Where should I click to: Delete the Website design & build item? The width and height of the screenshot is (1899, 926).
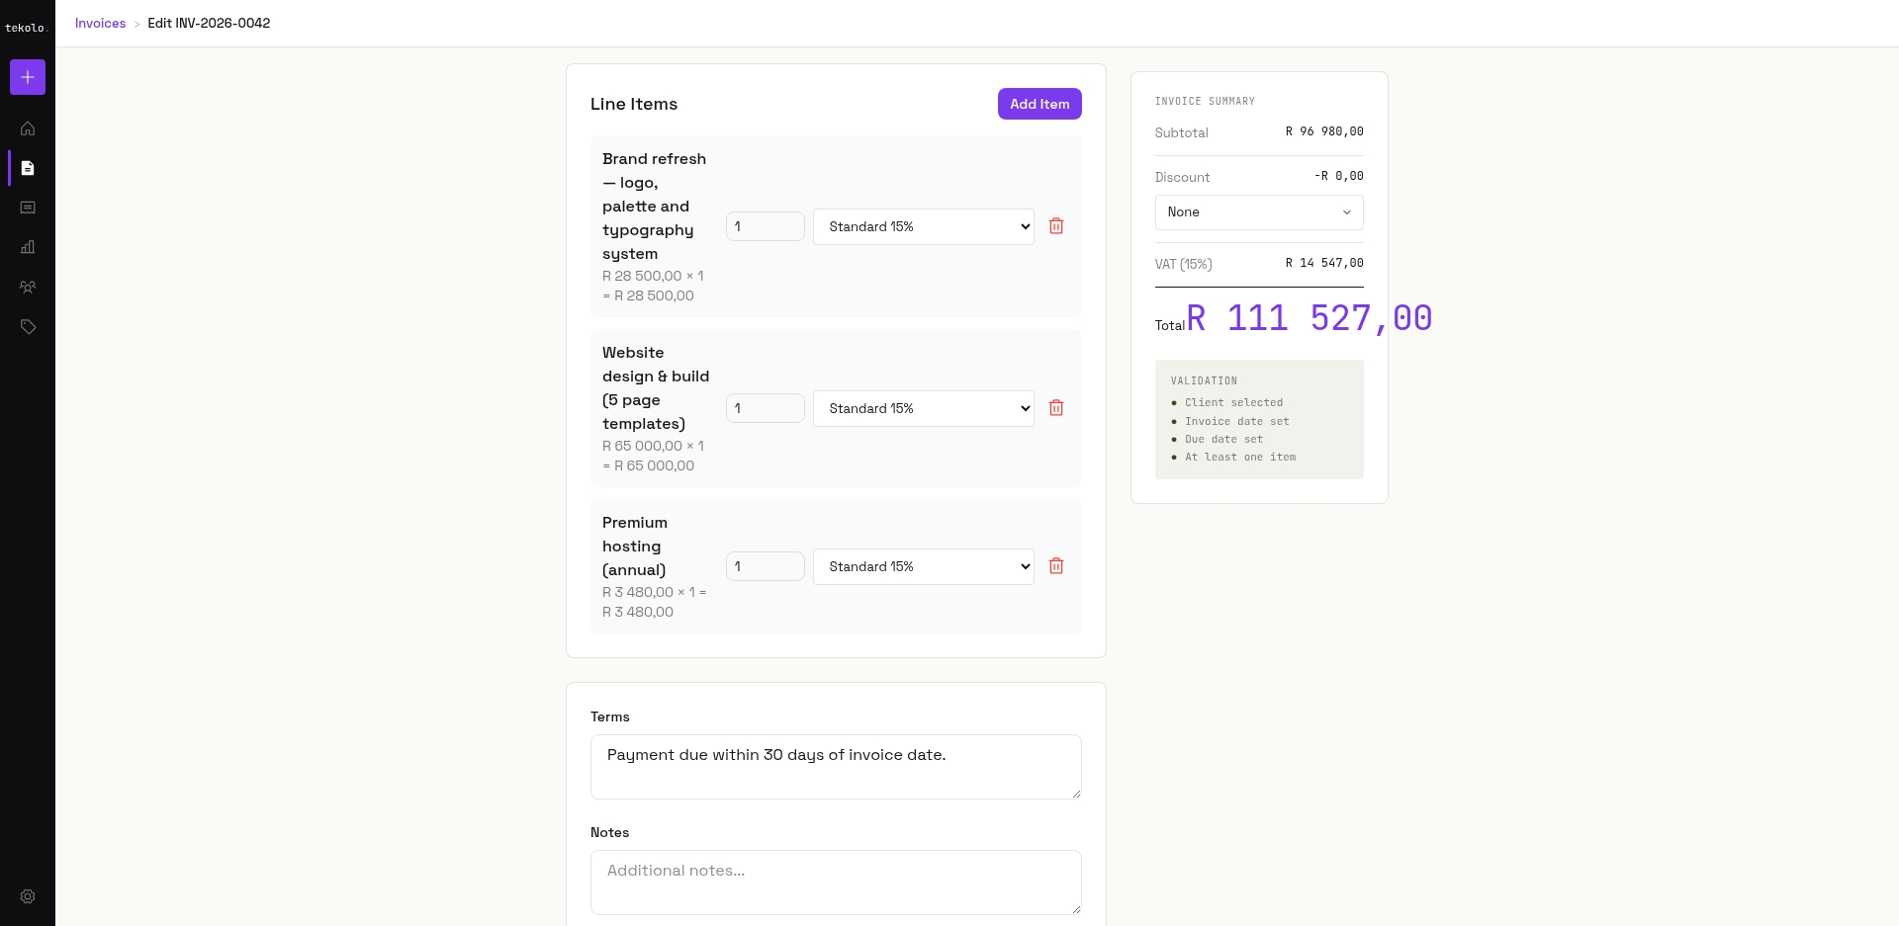[1056, 408]
